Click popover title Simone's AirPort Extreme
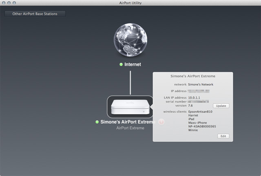Viewport: 261px width, 176px height. [x=193, y=76]
